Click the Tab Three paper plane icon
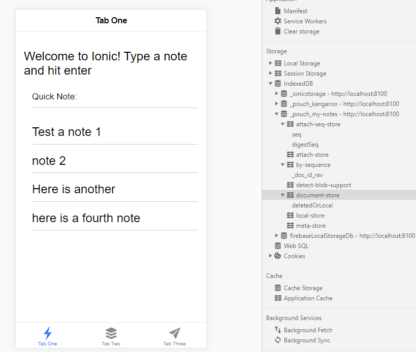The width and height of the screenshot is (416, 352). (175, 333)
